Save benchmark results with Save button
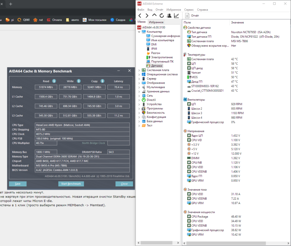Screen dimensions: 291x246 point(18,184)
